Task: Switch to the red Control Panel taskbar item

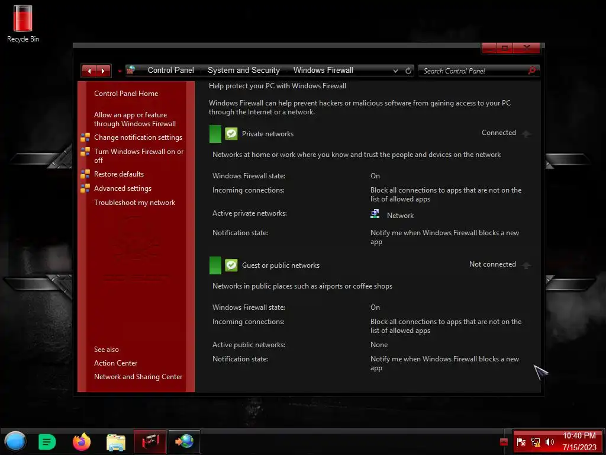Action: (x=150, y=441)
